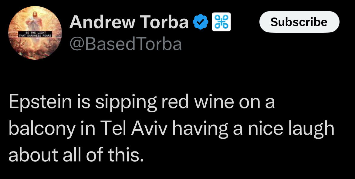This screenshot has width=355, height=179.
Task: Click the square affiliate badge beside the name
Action: (x=222, y=22)
